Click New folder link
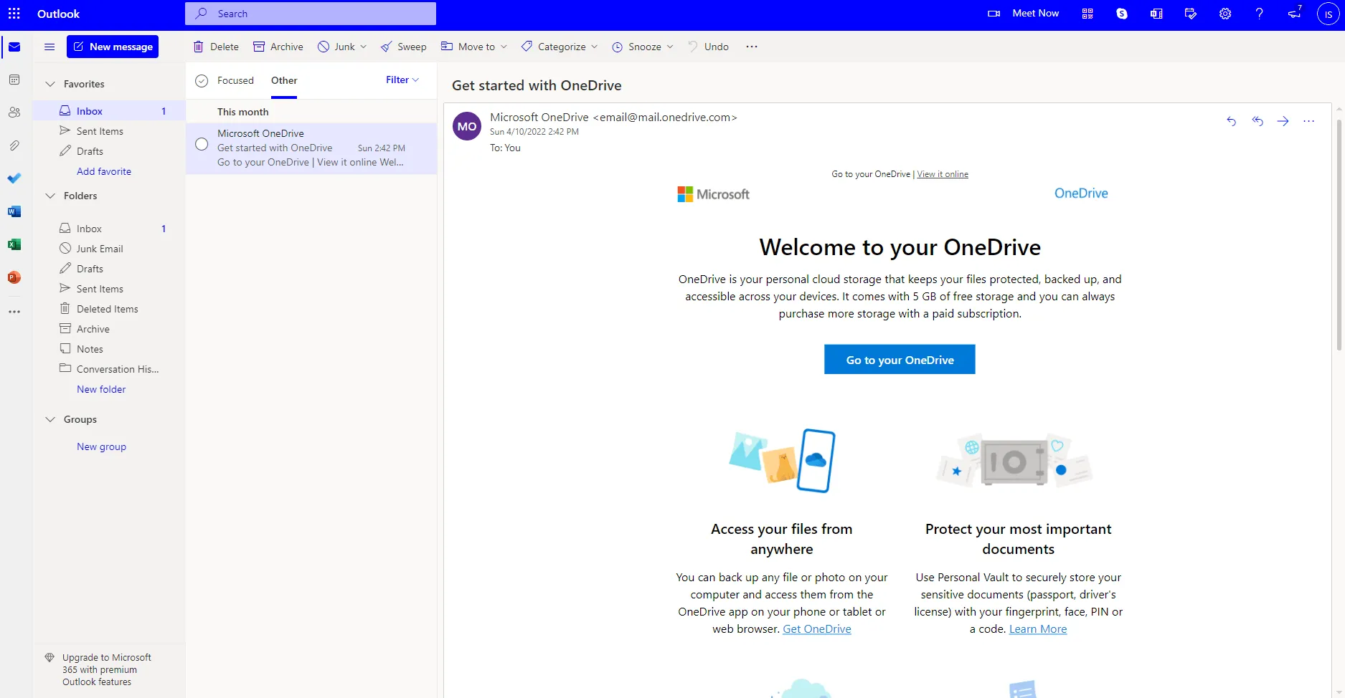 click(x=101, y=389)
